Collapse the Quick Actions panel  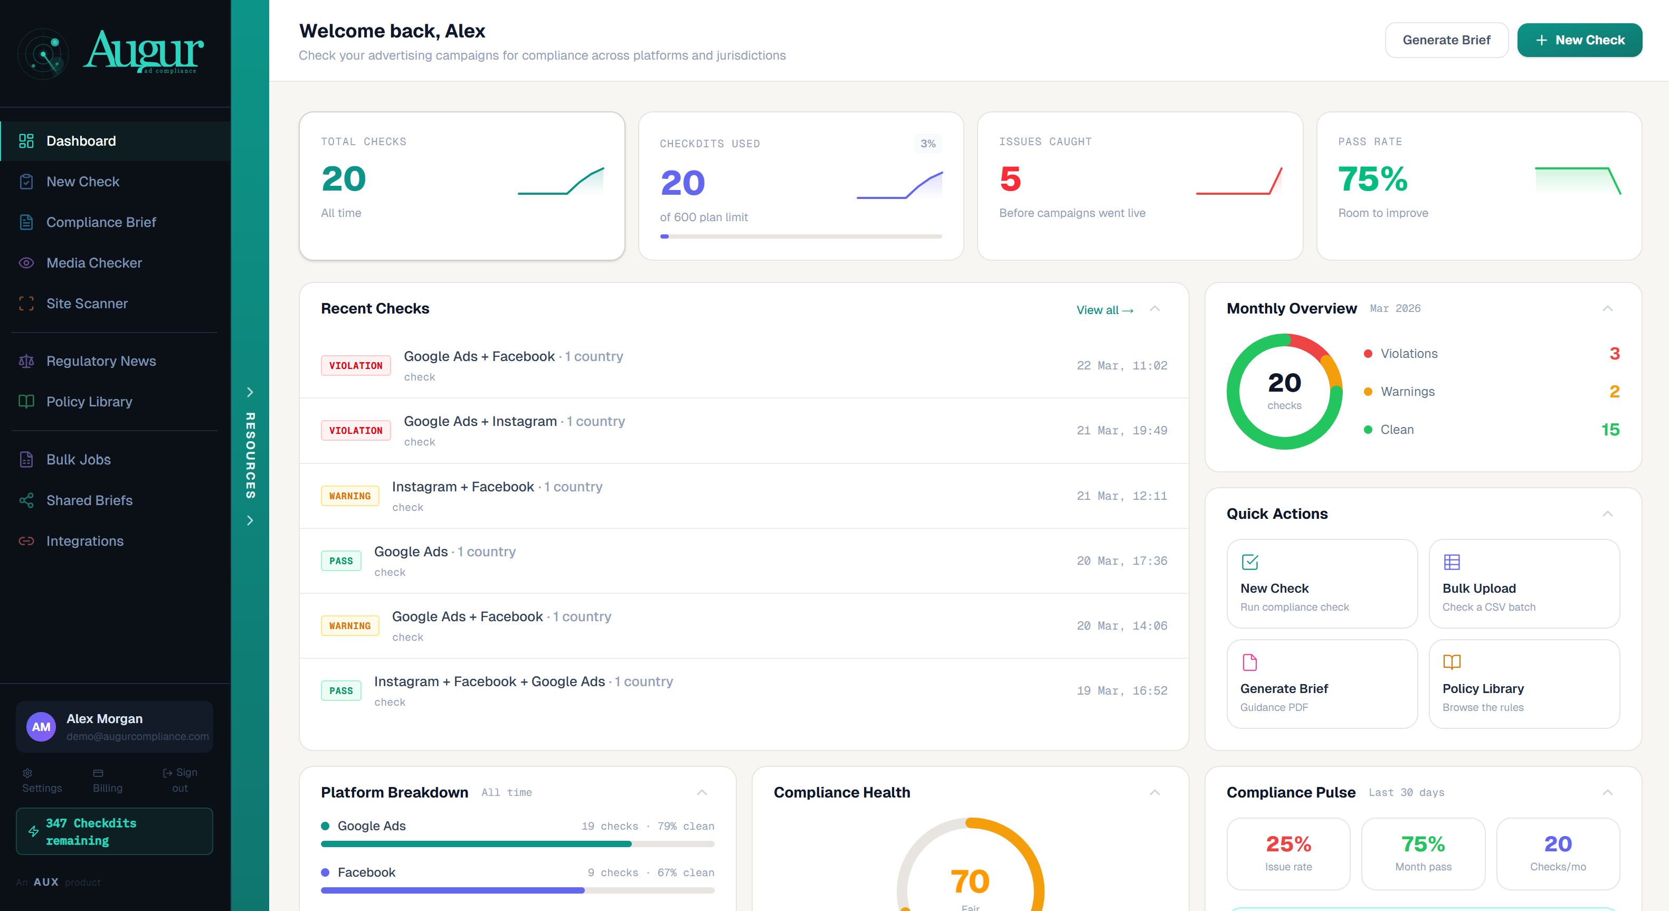(1607, 514)
